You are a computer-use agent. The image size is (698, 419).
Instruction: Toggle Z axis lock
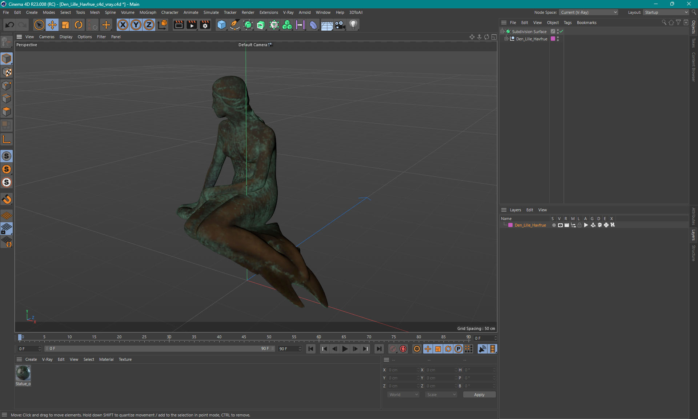(149, 25)
